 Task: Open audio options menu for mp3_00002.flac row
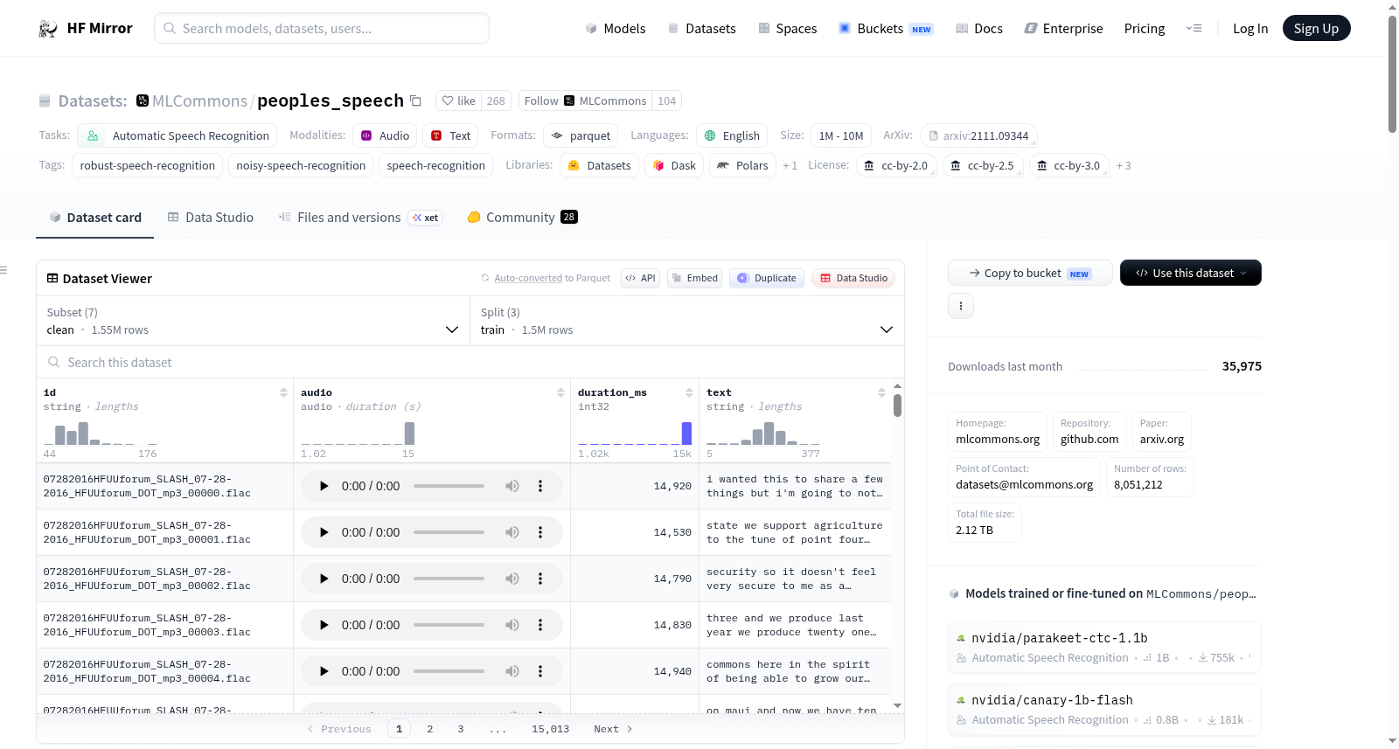540,579
